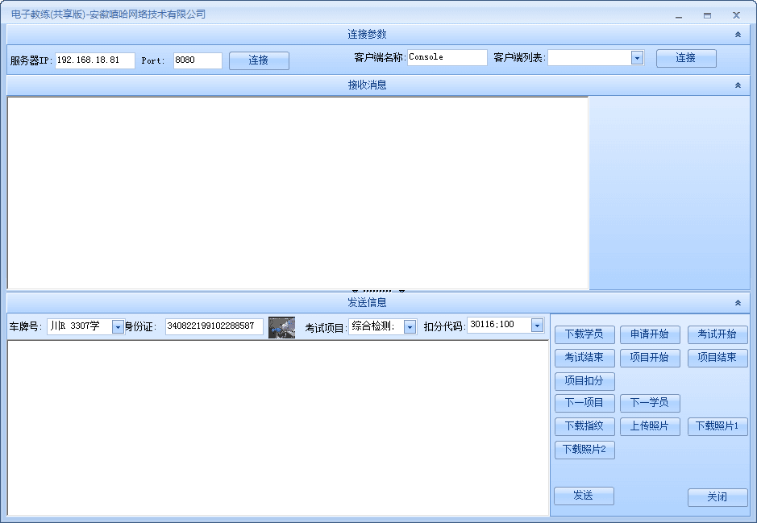Screen dimensions: 757x523
Task: Click the 项目扣分 button
Action: (x=584, y=381)
